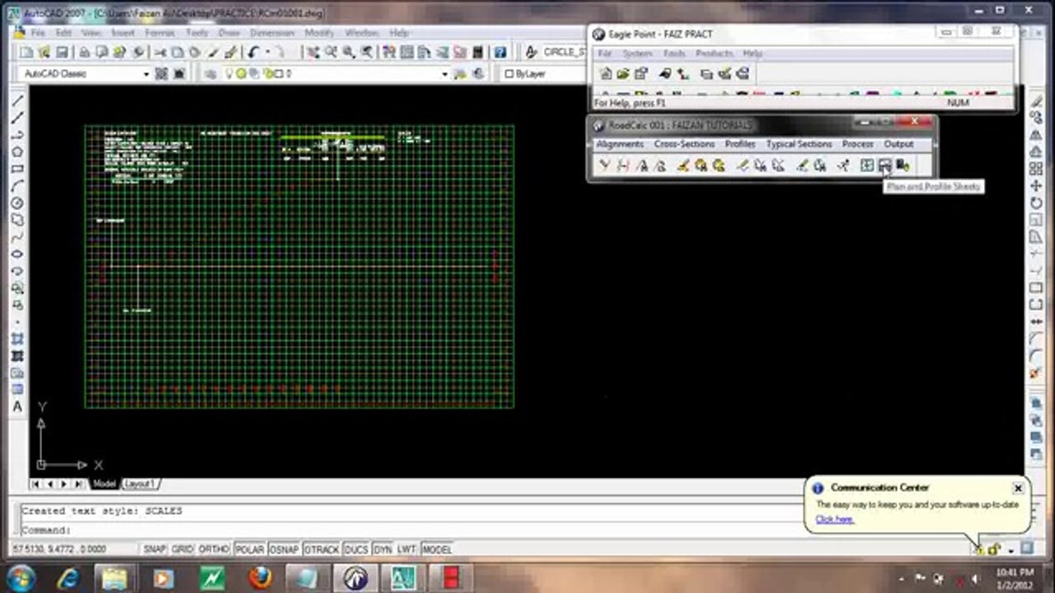Click the Zoom Realtime magnifier icon
1055x593 pixels.
(331, 52)
